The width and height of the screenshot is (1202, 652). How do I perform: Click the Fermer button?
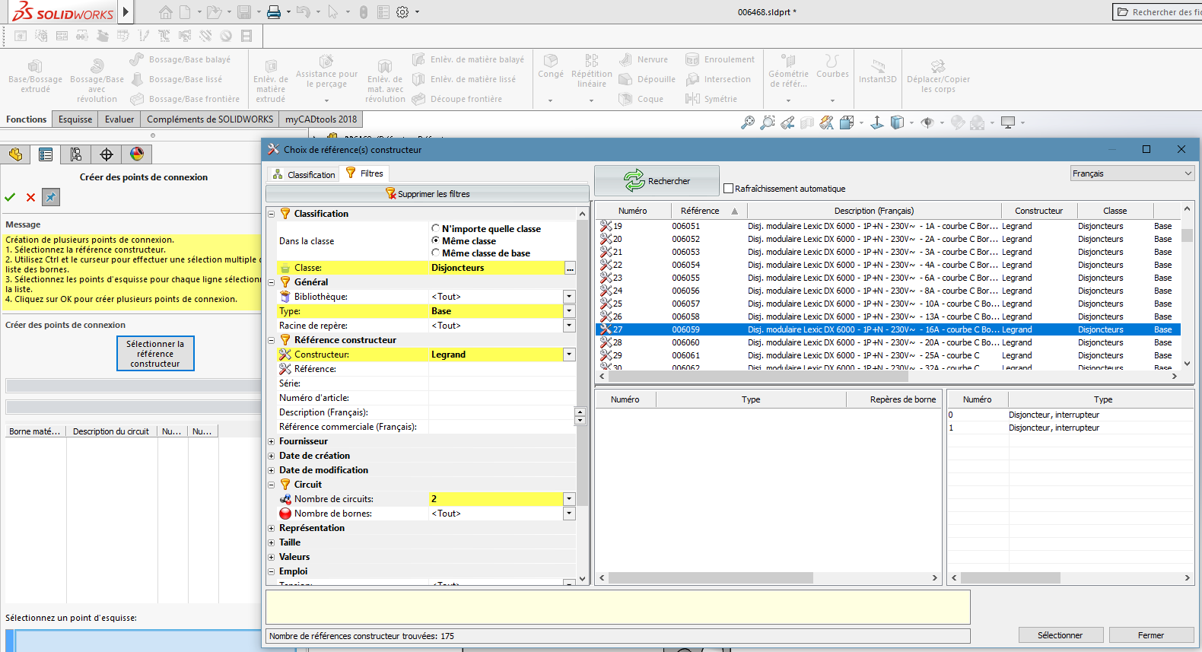point(1151,635)
